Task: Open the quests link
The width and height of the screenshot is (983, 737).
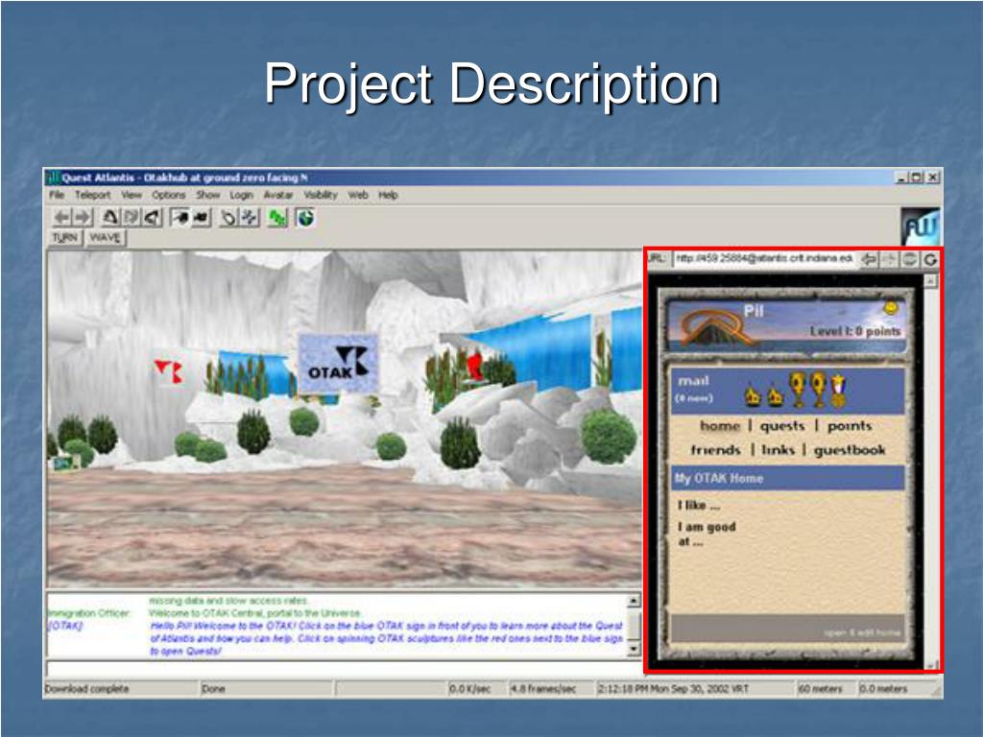Action: pyautogui.click(x=781, y=426)
